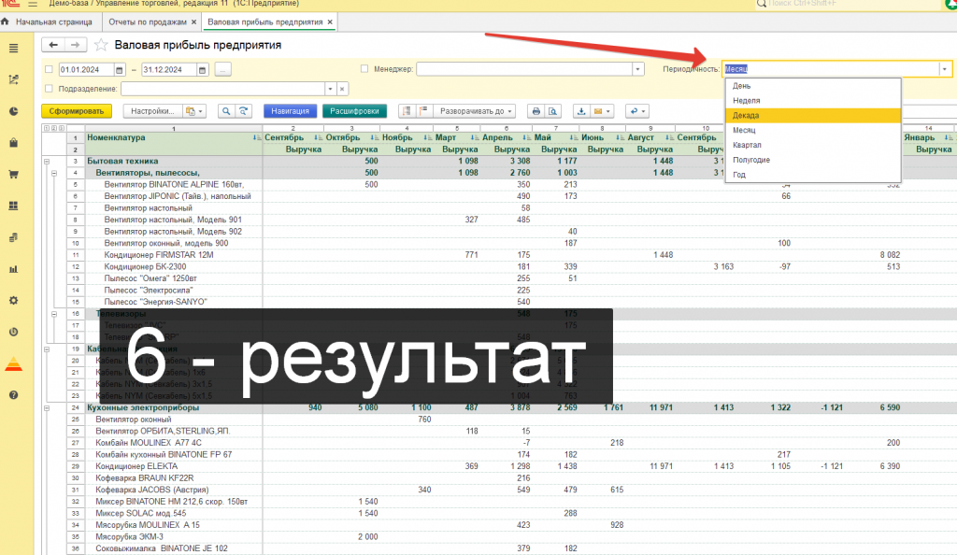Open the Разворачивать до dropdown

click(x=476, y=111)
